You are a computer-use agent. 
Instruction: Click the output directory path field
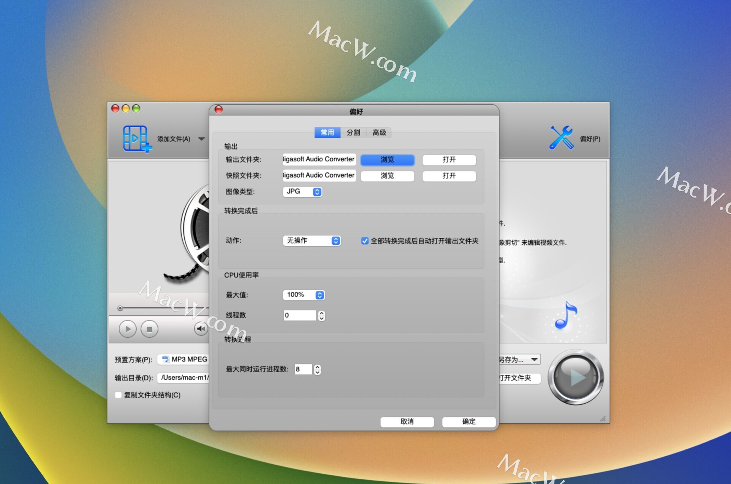pos(184,377)
